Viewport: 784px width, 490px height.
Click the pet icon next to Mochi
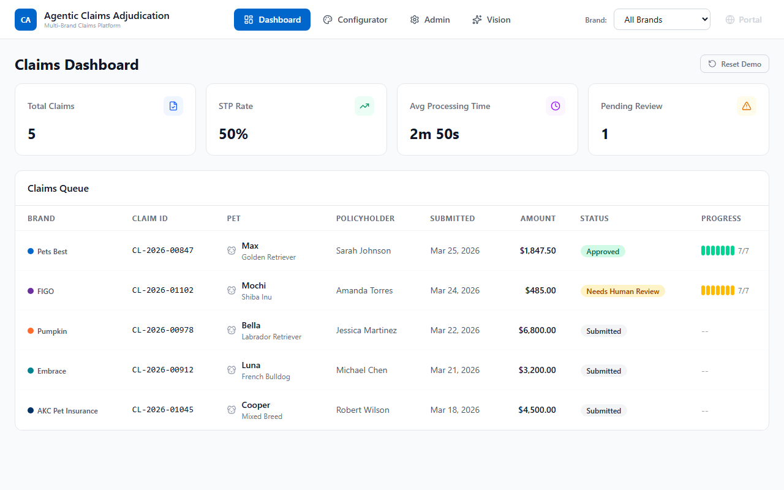coord(232,290)
